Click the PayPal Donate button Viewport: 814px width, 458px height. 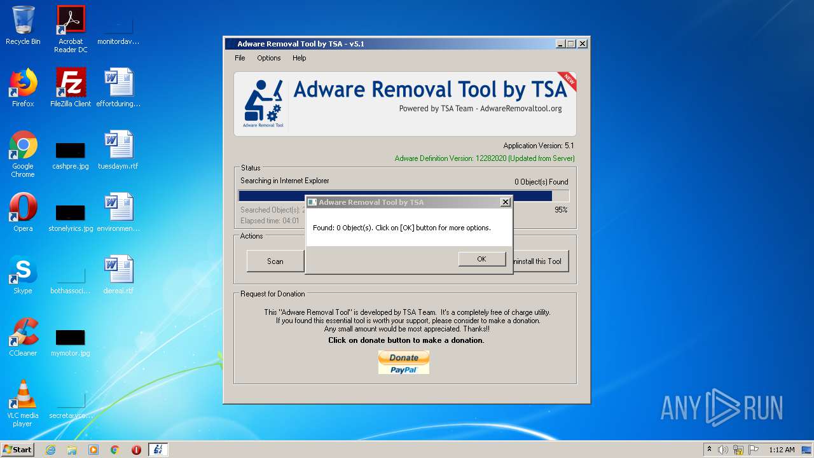tap(404, 363)
